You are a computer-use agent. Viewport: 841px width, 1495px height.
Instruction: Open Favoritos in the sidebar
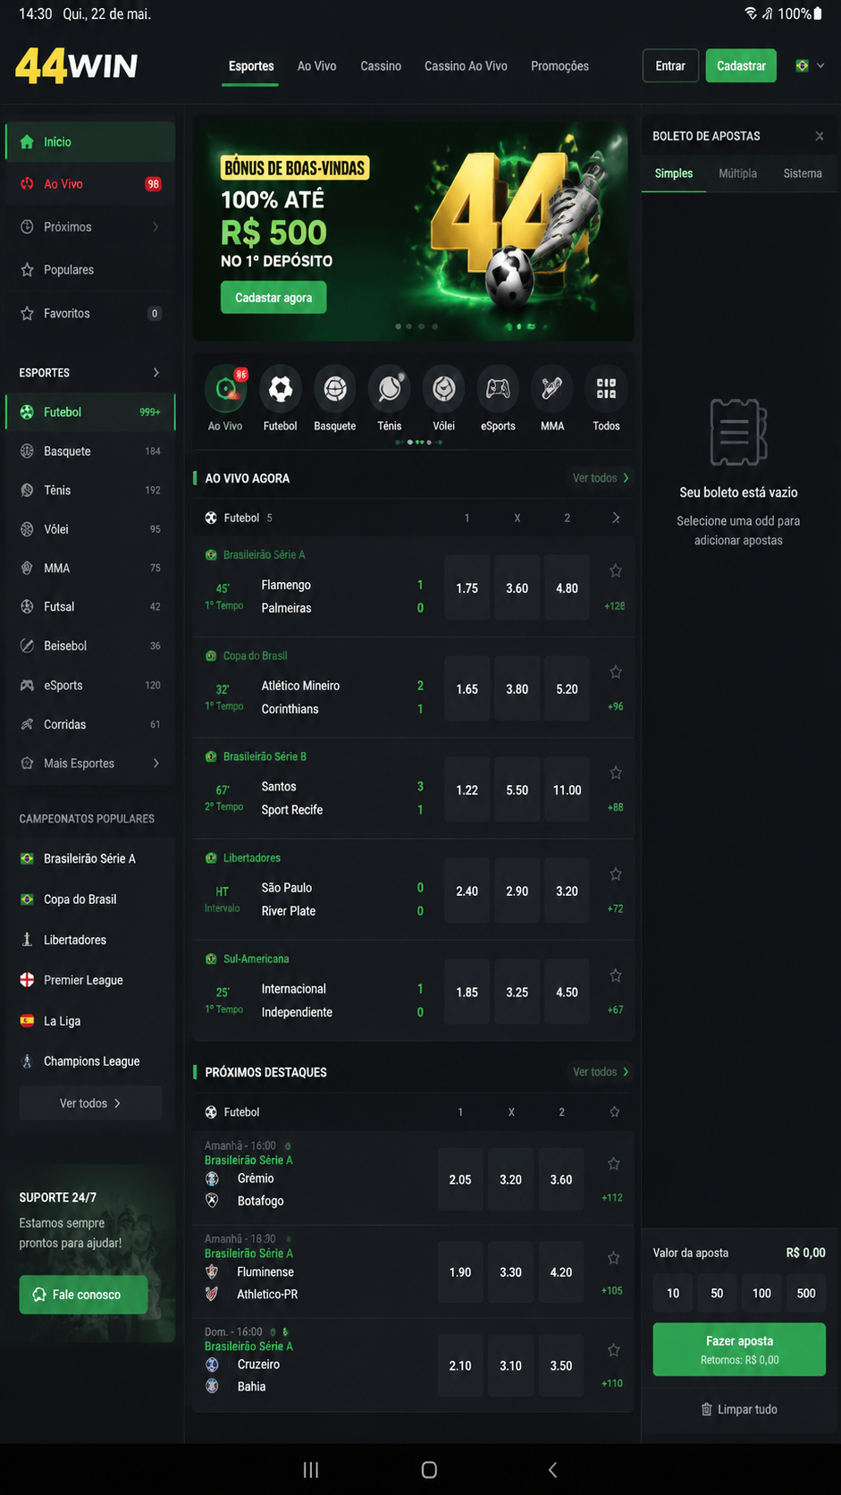click(90, 313)
